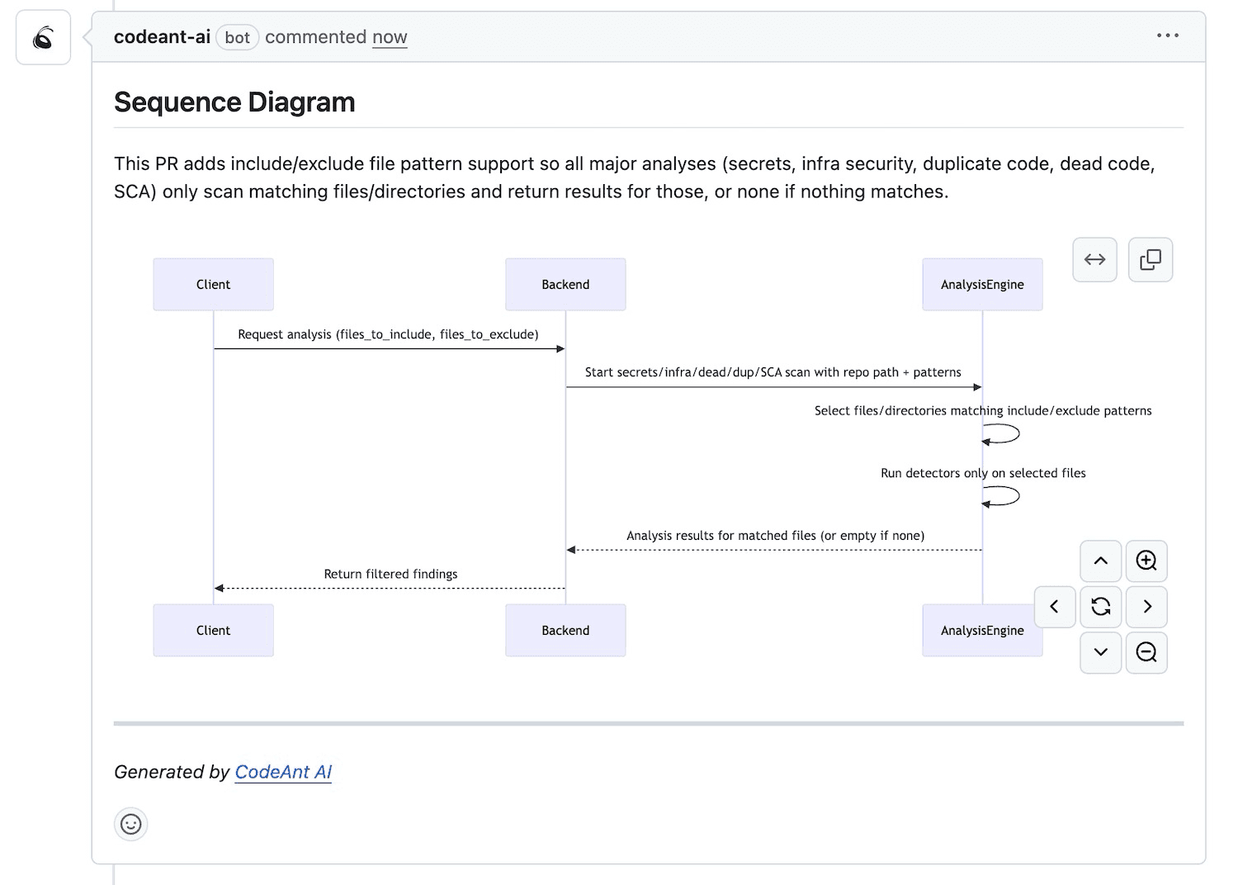1238x885 pixels.
Task: Zoom out of the sequence diagram
Action: pos(1146,652)
